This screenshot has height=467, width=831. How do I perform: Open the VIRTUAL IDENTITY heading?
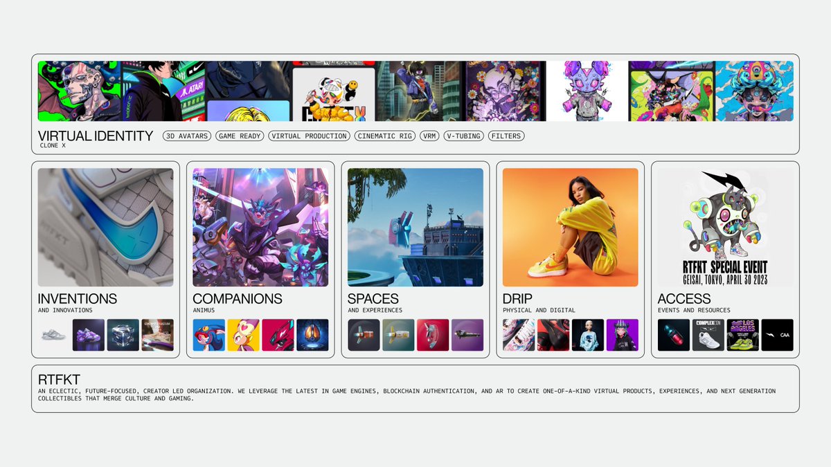[x=96, y=136]
